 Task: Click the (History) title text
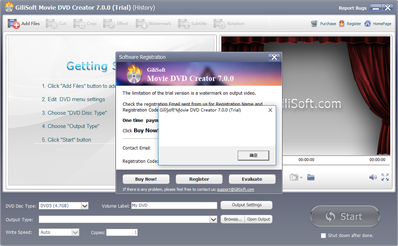click(144, 8)
